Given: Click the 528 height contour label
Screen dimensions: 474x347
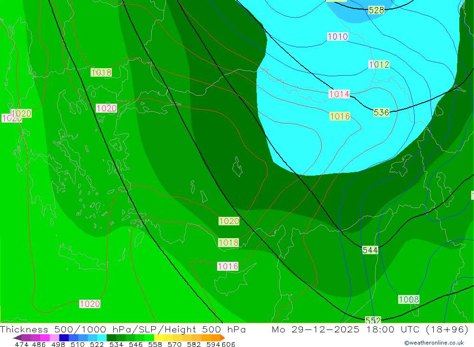Looking at the screenshot, I should [x=376, y=10].
